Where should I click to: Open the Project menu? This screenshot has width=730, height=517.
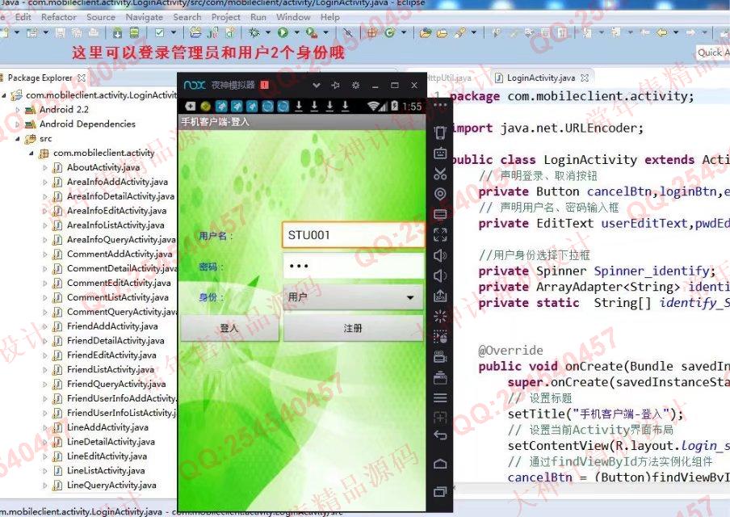pyautogui.click(x=226, y=17)
